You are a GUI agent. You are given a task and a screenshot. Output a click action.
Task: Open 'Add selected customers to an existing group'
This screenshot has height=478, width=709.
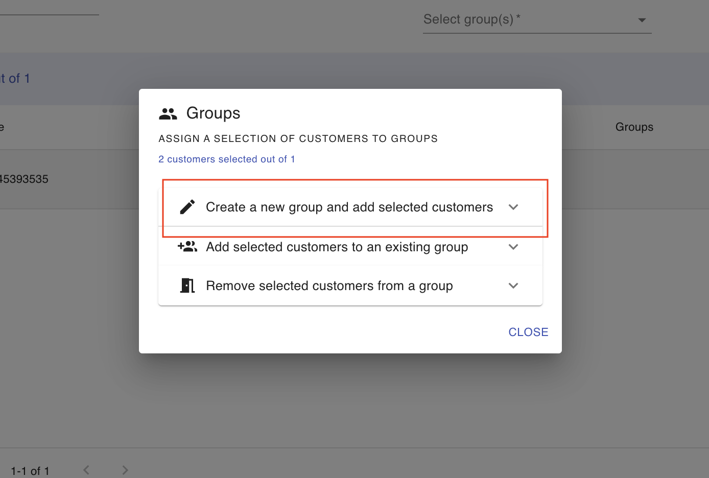point(350,247)
